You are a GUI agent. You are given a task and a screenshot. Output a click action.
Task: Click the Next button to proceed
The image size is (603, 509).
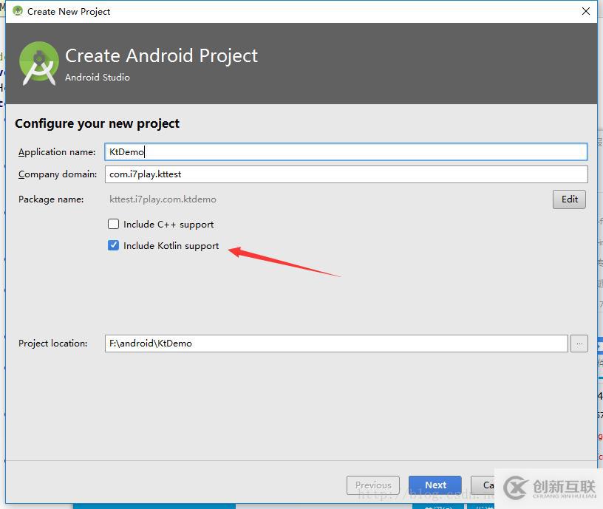435,485
